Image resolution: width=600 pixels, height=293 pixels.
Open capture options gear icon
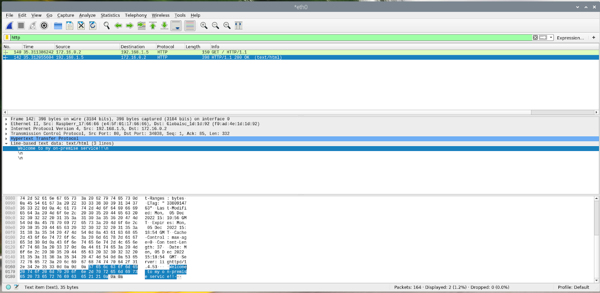44,25
